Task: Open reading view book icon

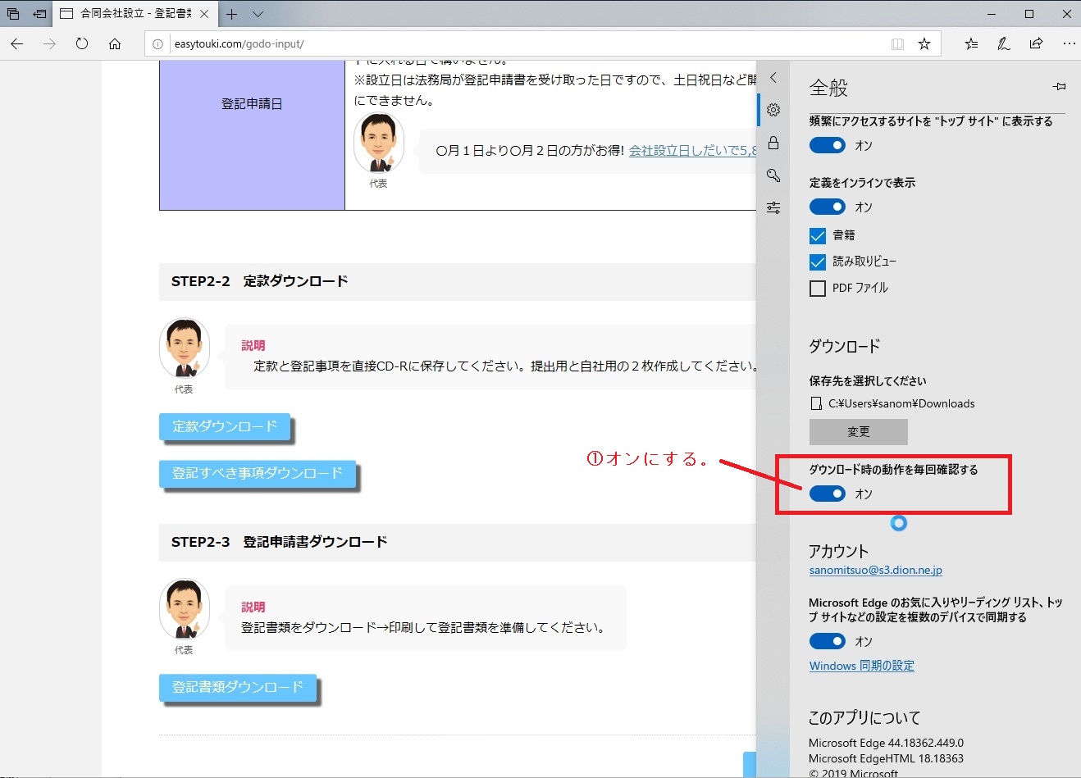Action: click(897, 44)
